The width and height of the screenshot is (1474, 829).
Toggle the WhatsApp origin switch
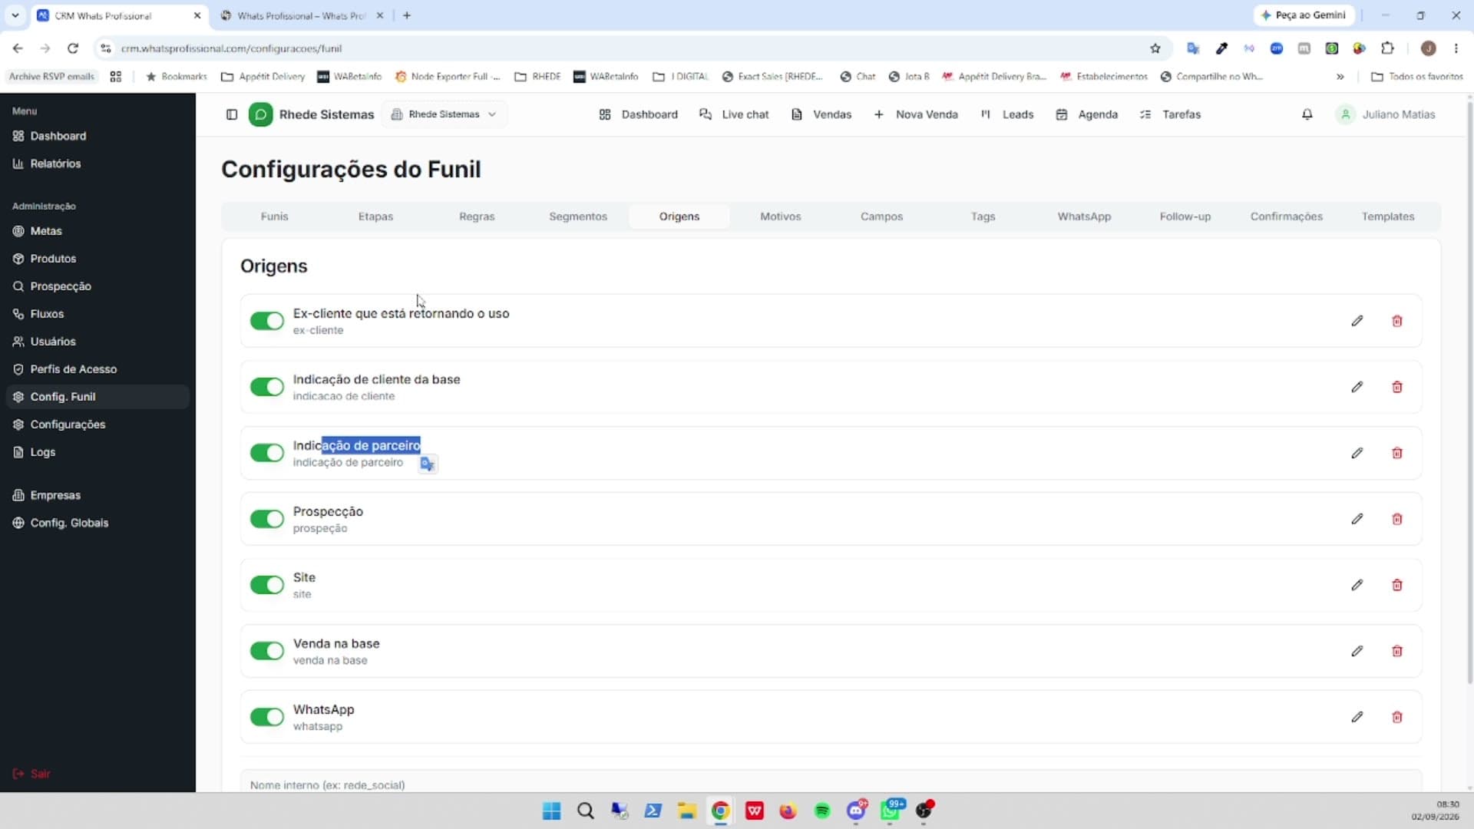[x=267, y=717]
